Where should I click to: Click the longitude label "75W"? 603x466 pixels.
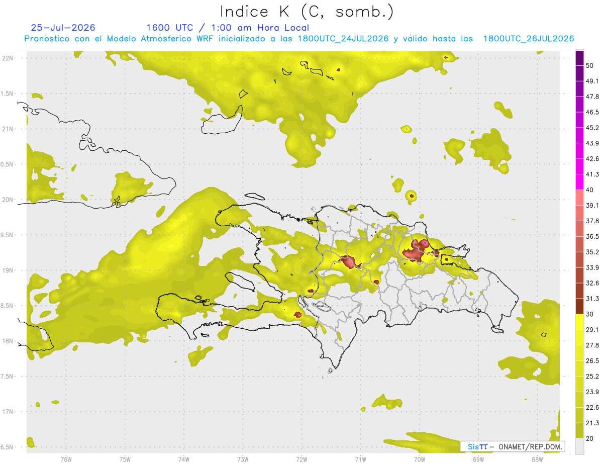tap(125, 459)
